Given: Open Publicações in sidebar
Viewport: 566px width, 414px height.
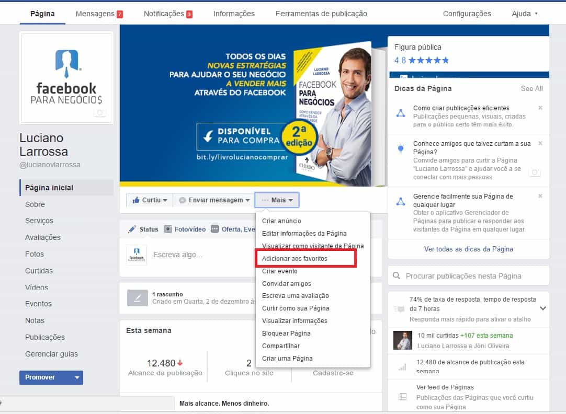Looking at the screenshot, I should [45, 337].
